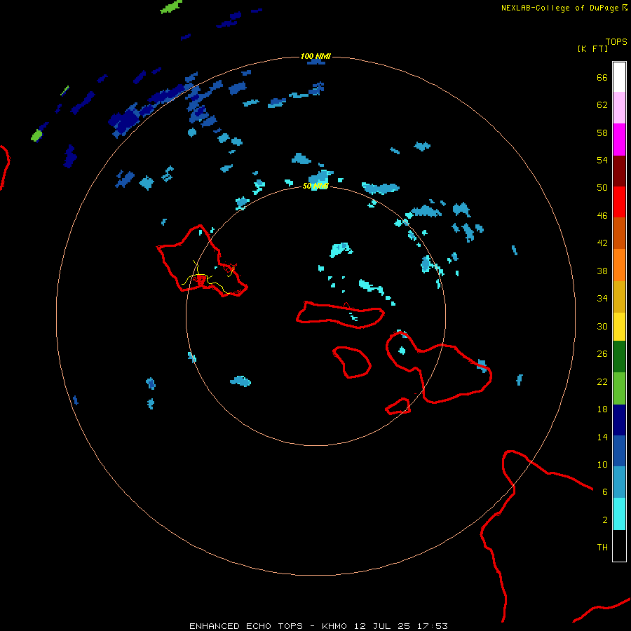Click the 50 NMI range ring label
Viewport: 631px width, 631px height.
point(315,186)
